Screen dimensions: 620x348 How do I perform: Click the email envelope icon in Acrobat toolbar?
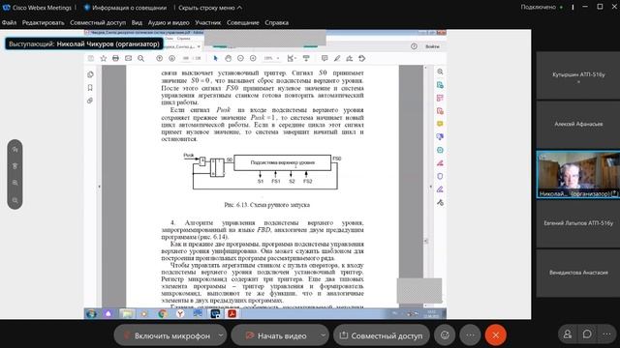pyautogui.click(x=128, y=58)
